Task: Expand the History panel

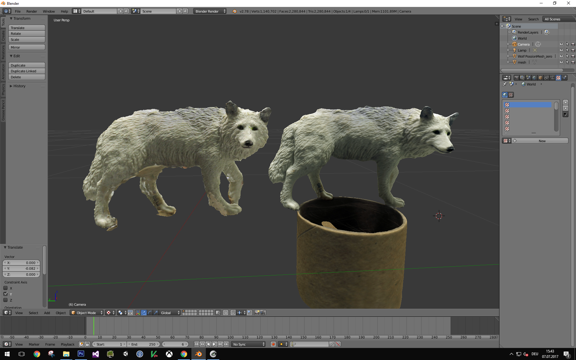Action: [19, 86]
